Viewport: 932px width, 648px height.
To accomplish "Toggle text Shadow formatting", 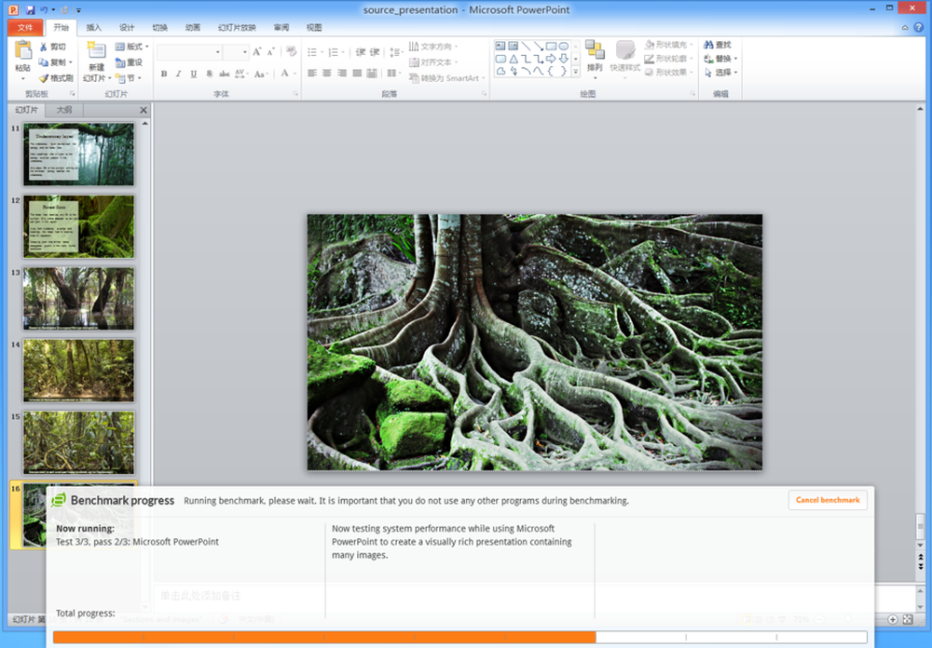I will click(209, 74).
